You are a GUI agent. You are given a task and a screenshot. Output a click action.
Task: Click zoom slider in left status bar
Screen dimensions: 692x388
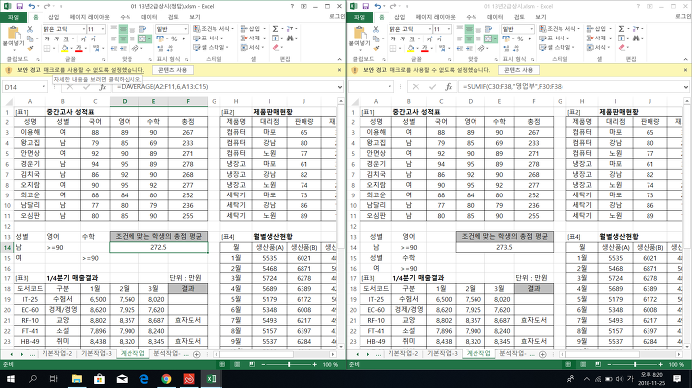[289, 364]
